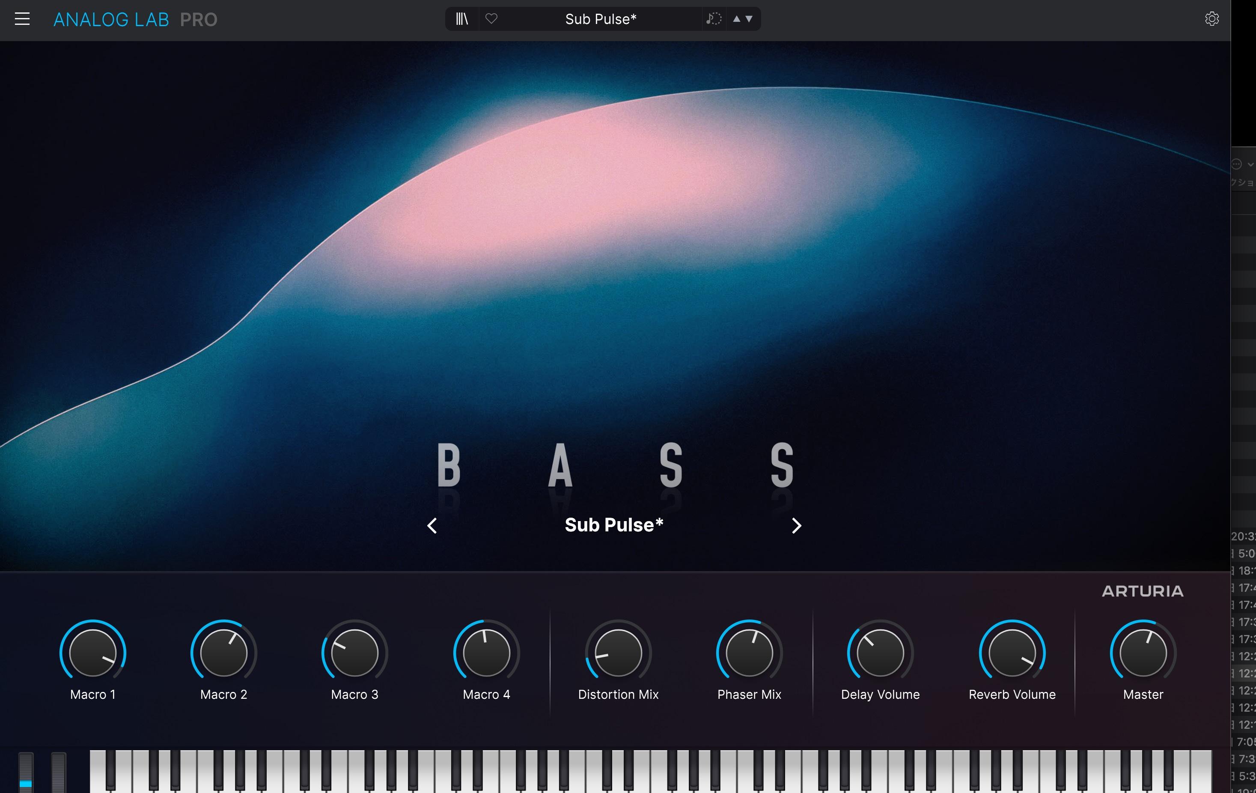Screen dimensions: 1256x793
Task: Click the Reverb Volume knob
Action: 1012,652
